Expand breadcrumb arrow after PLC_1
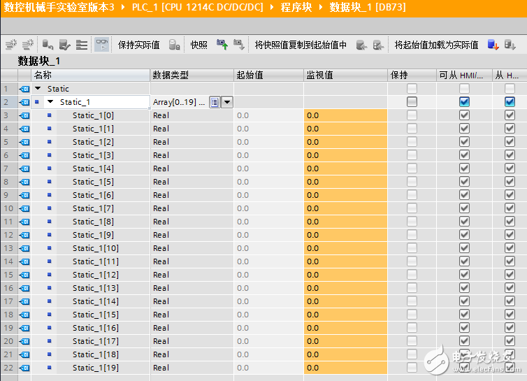 tap(272, 7)
